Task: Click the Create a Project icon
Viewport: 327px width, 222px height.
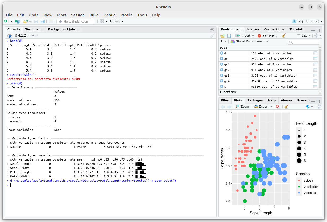Action: [x=17, y=21]
